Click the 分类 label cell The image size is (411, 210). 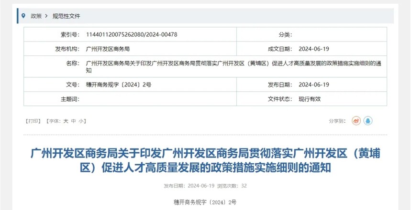pos(285,34)
